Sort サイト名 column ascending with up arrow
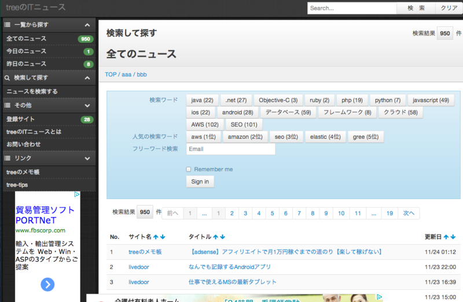Screen dimensions: 463x302 coord(156,237)
